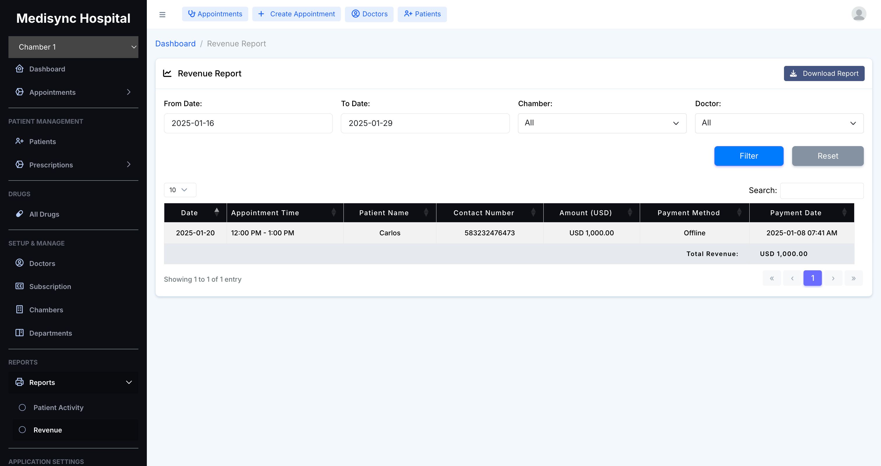
Task: Open the Doctor filter dropdown
Action: (779, 123)
